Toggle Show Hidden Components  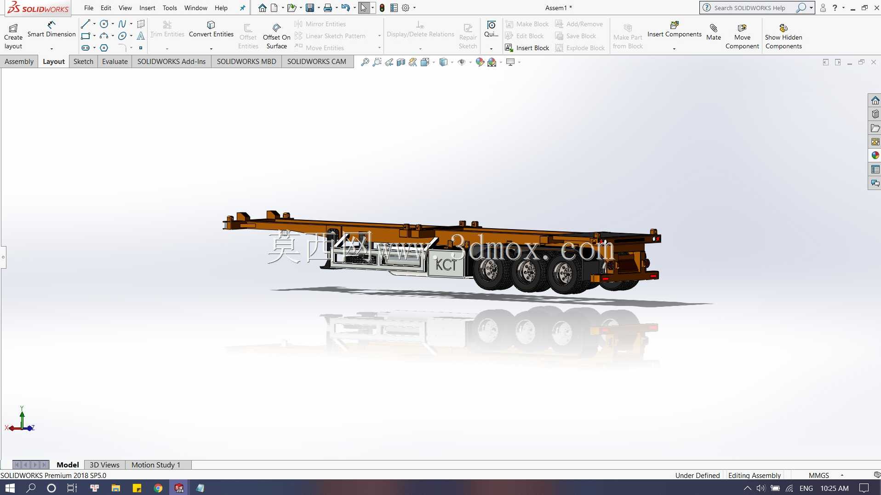(784, 36)
